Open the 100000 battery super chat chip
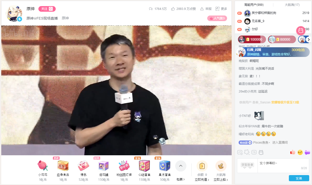Viewport: 312px width, 185px height. tap(252, 39)
